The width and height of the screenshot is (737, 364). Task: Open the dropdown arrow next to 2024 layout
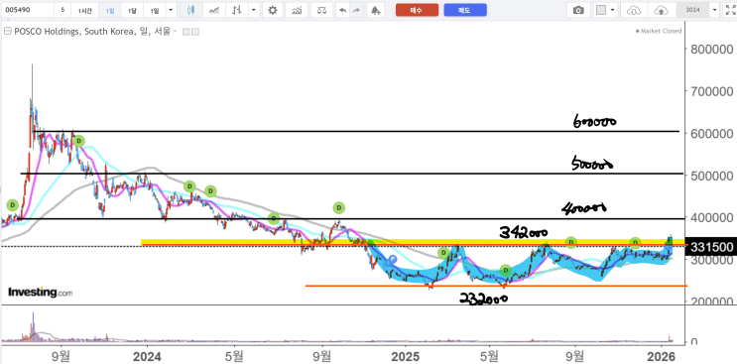[x=715, y=10]
